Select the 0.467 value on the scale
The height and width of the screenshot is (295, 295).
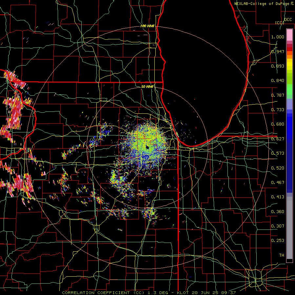click(278, 183)
